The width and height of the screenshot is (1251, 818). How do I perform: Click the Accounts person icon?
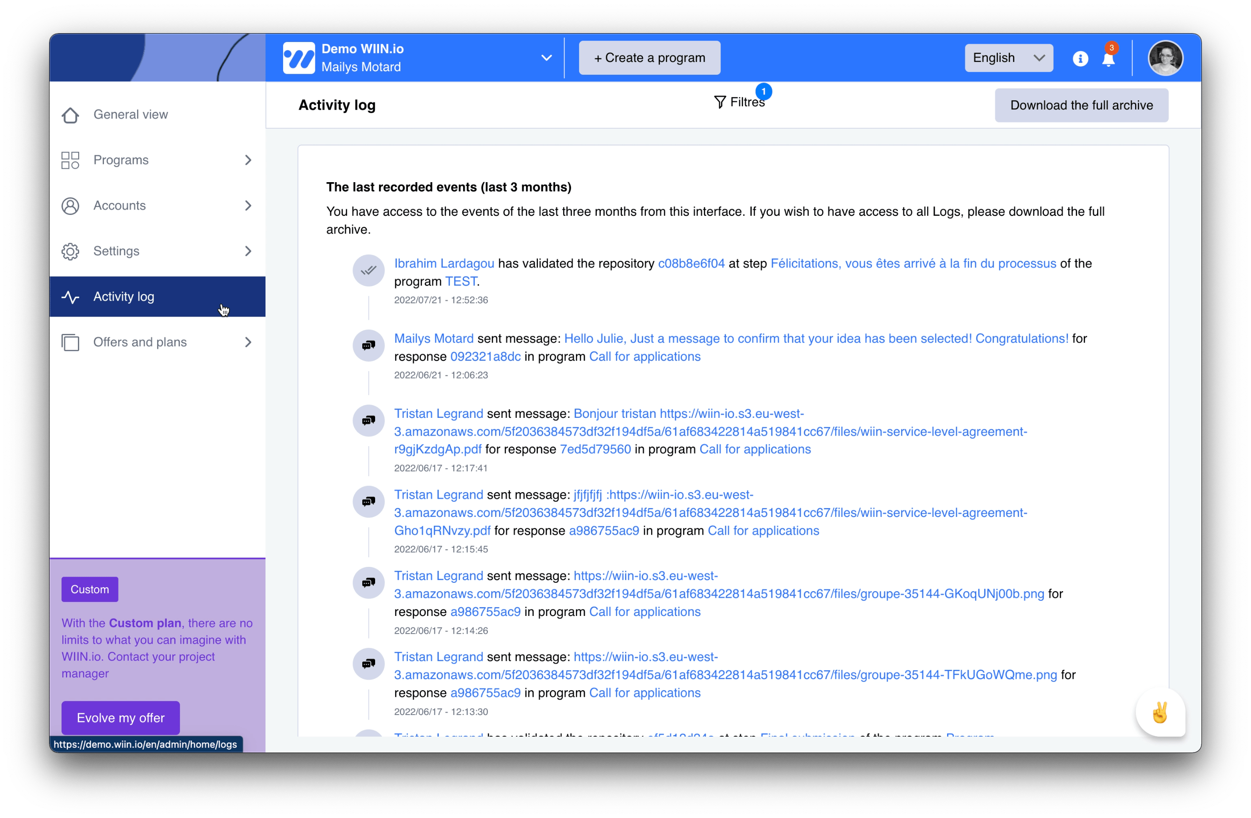click(x=70, y=206)
